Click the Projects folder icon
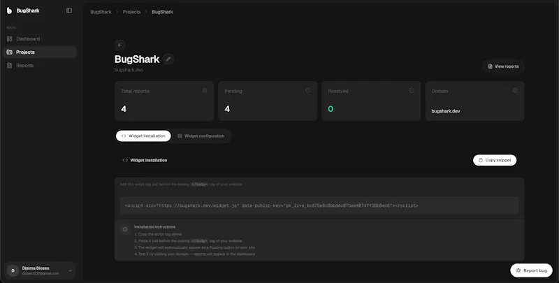This screenshot has height=283, width=559. pyautogui.click(x=10, y=52)
